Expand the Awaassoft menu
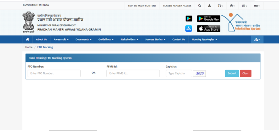The image size is (279, 131). (61, 39)
